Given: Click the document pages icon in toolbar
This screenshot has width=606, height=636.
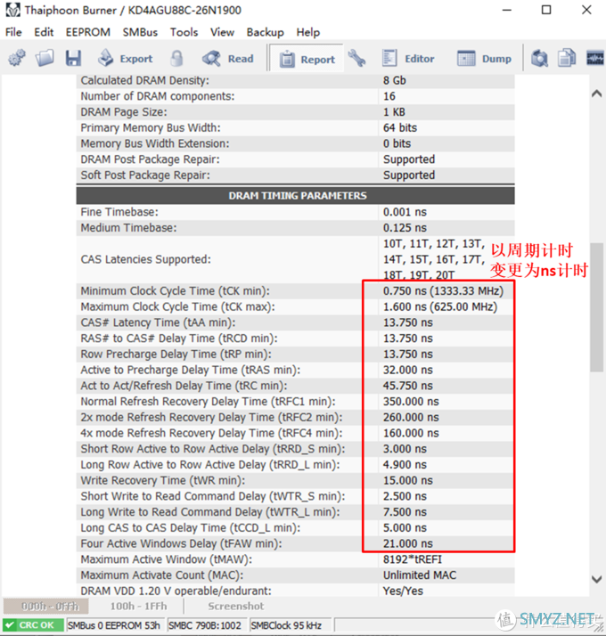Looking at the screenshot, I should [x=567, y=59].
